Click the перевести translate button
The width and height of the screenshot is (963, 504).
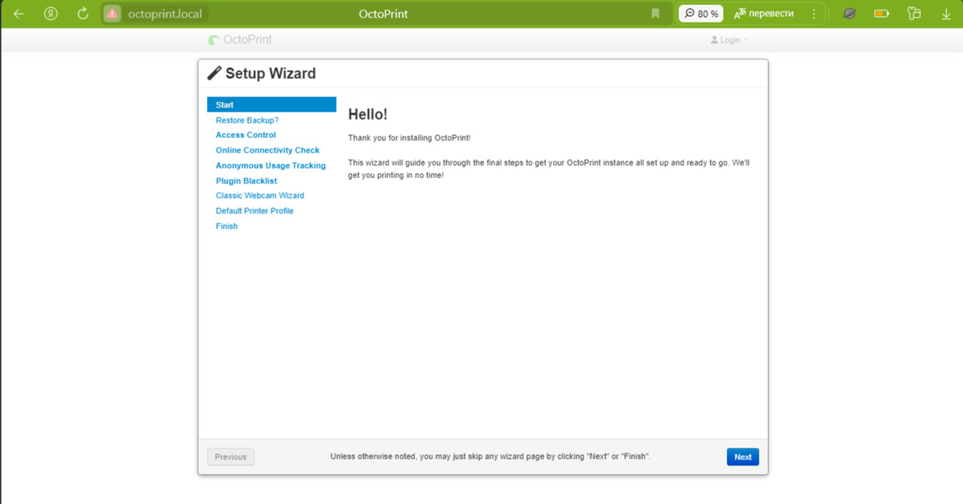(764, 14)
